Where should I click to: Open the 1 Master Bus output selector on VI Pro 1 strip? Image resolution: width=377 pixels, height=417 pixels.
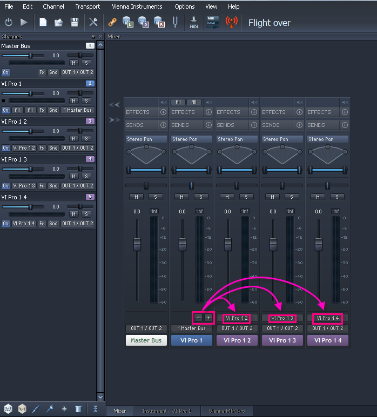click(191, 328)
